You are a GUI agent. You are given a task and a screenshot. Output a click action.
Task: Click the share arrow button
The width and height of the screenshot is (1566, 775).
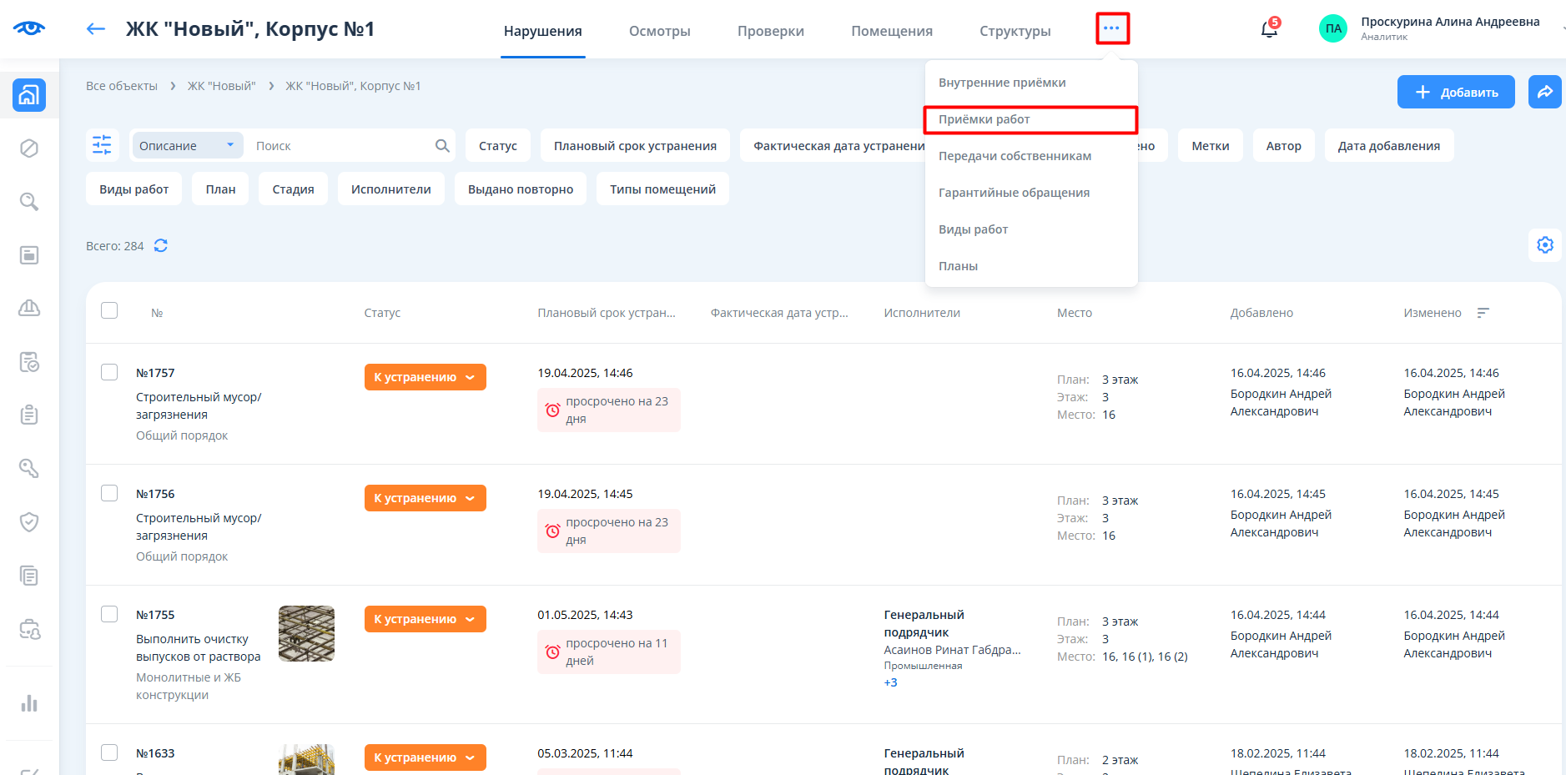pyautogui.click(x=1544, y=92)
